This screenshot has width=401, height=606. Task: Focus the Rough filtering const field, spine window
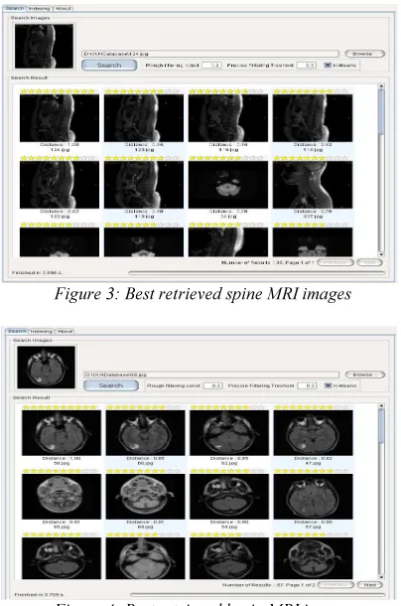211,65
